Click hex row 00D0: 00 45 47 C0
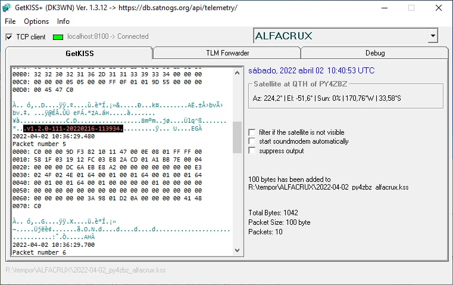 43,90
